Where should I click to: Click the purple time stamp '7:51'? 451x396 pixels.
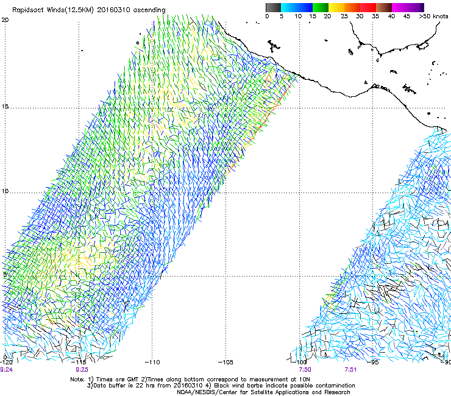coord(350,370)
